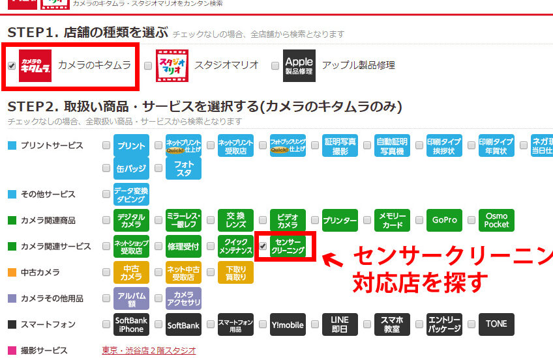Click the スタジオマリオ logo icon

[x=172, y=66]
